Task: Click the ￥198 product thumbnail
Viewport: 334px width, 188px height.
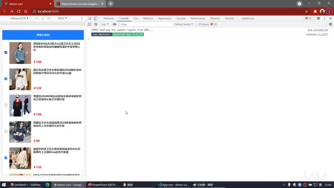Action: 20,105
